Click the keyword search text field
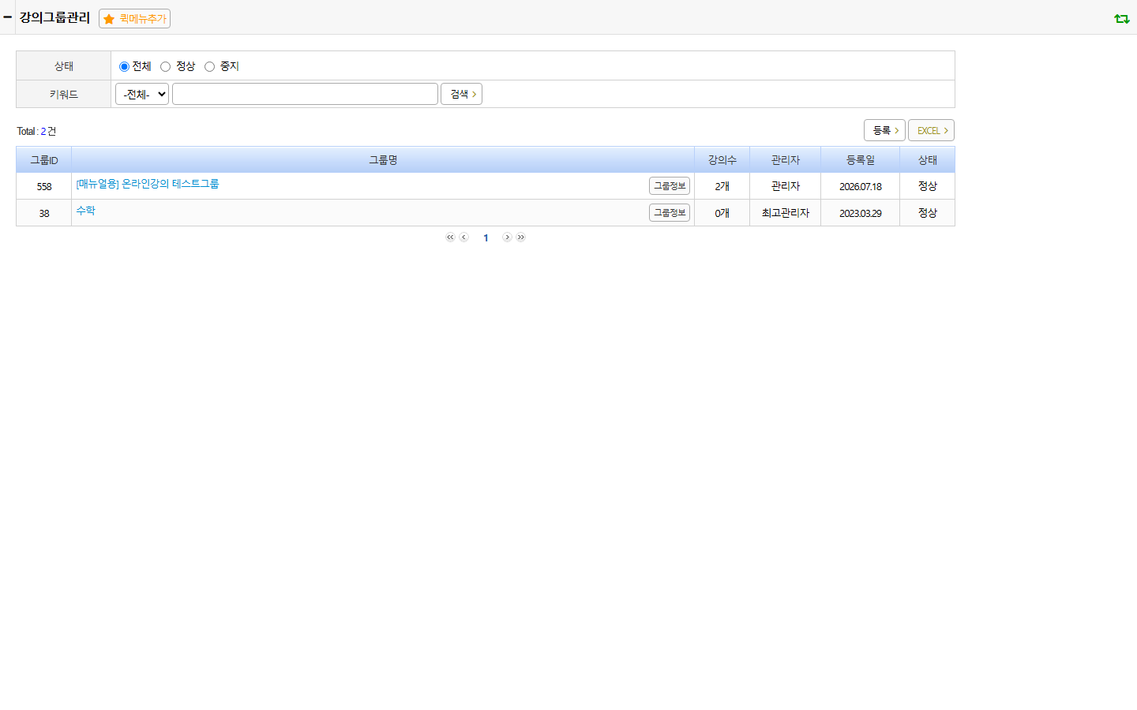The image size is (1137, 710). [305, 94]
